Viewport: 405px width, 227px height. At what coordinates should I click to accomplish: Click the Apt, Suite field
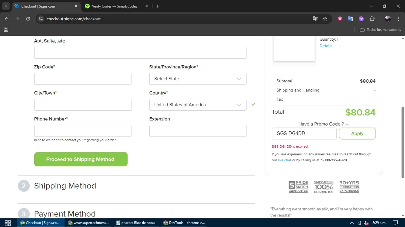point(140,53)
